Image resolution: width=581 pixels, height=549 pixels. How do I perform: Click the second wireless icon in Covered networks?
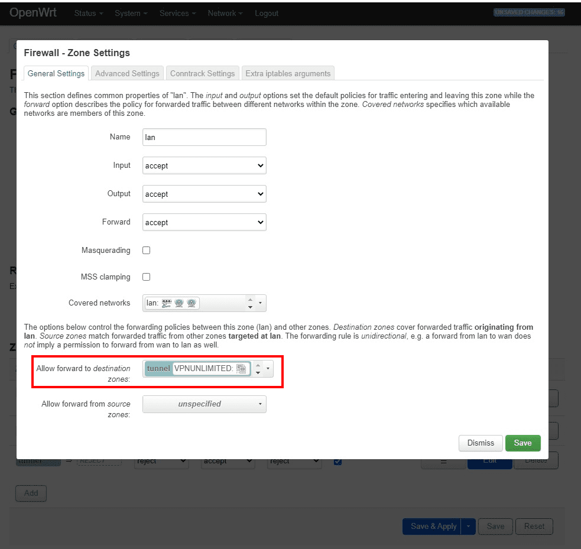[x=191, y=303]
